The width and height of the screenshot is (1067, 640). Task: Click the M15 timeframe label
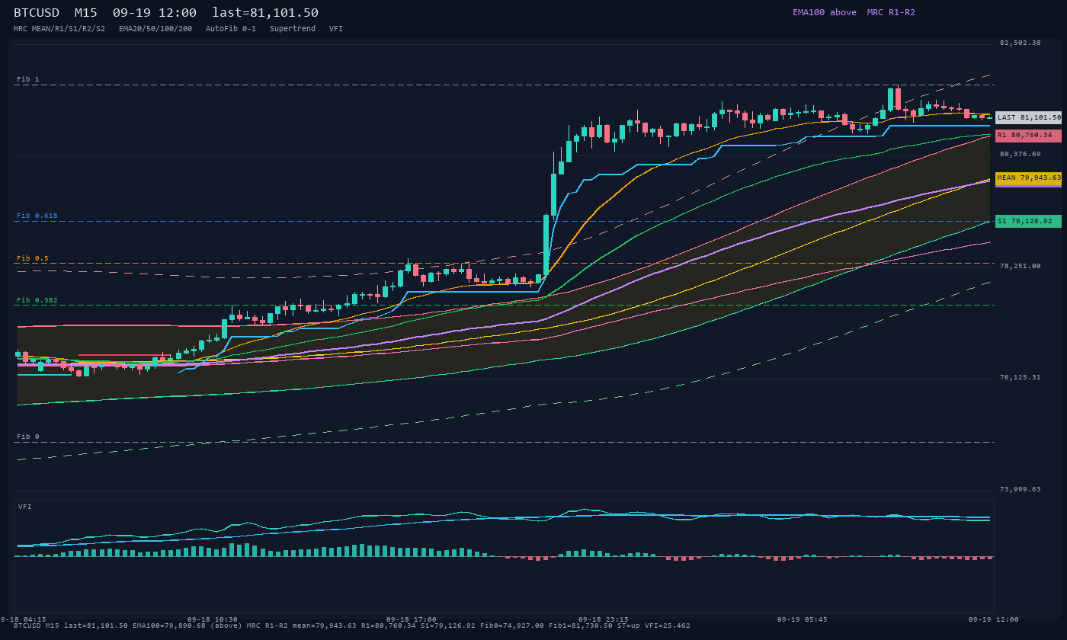click(86, 12)
